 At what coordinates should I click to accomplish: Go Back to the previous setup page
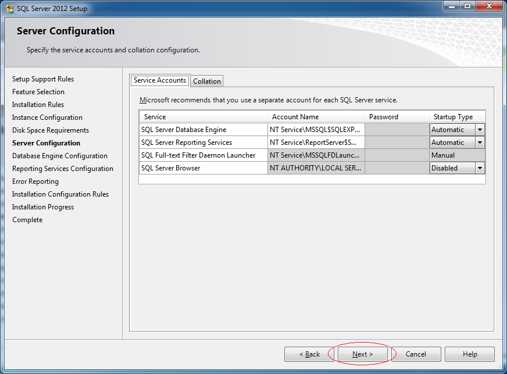[309, 354]
